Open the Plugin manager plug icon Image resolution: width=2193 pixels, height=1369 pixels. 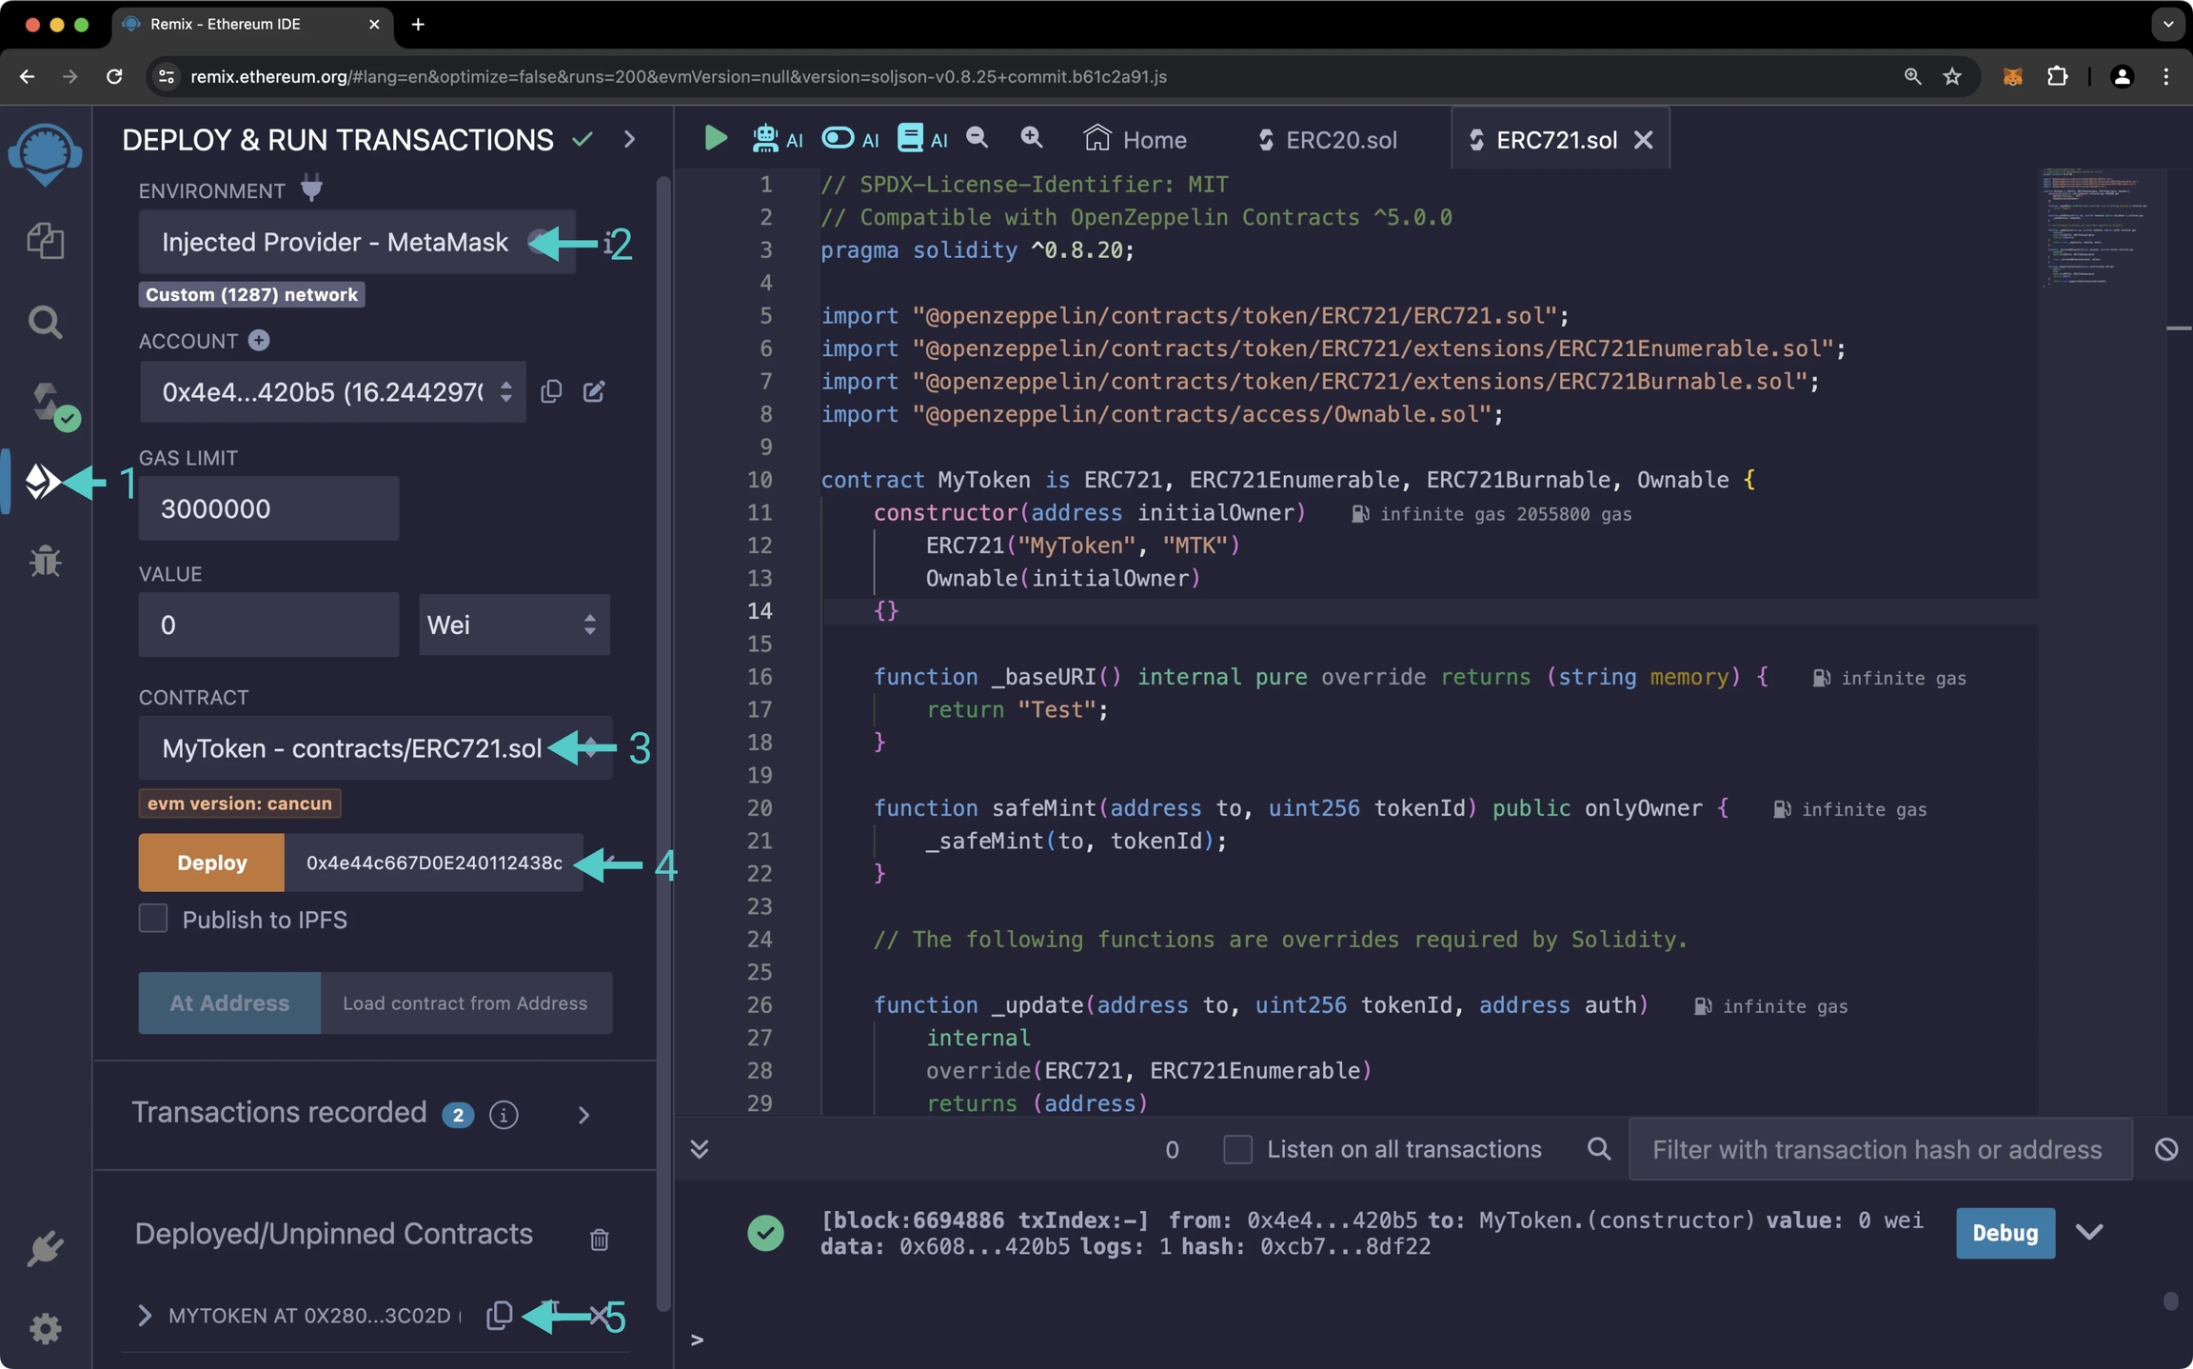(x=45, y=1248)
